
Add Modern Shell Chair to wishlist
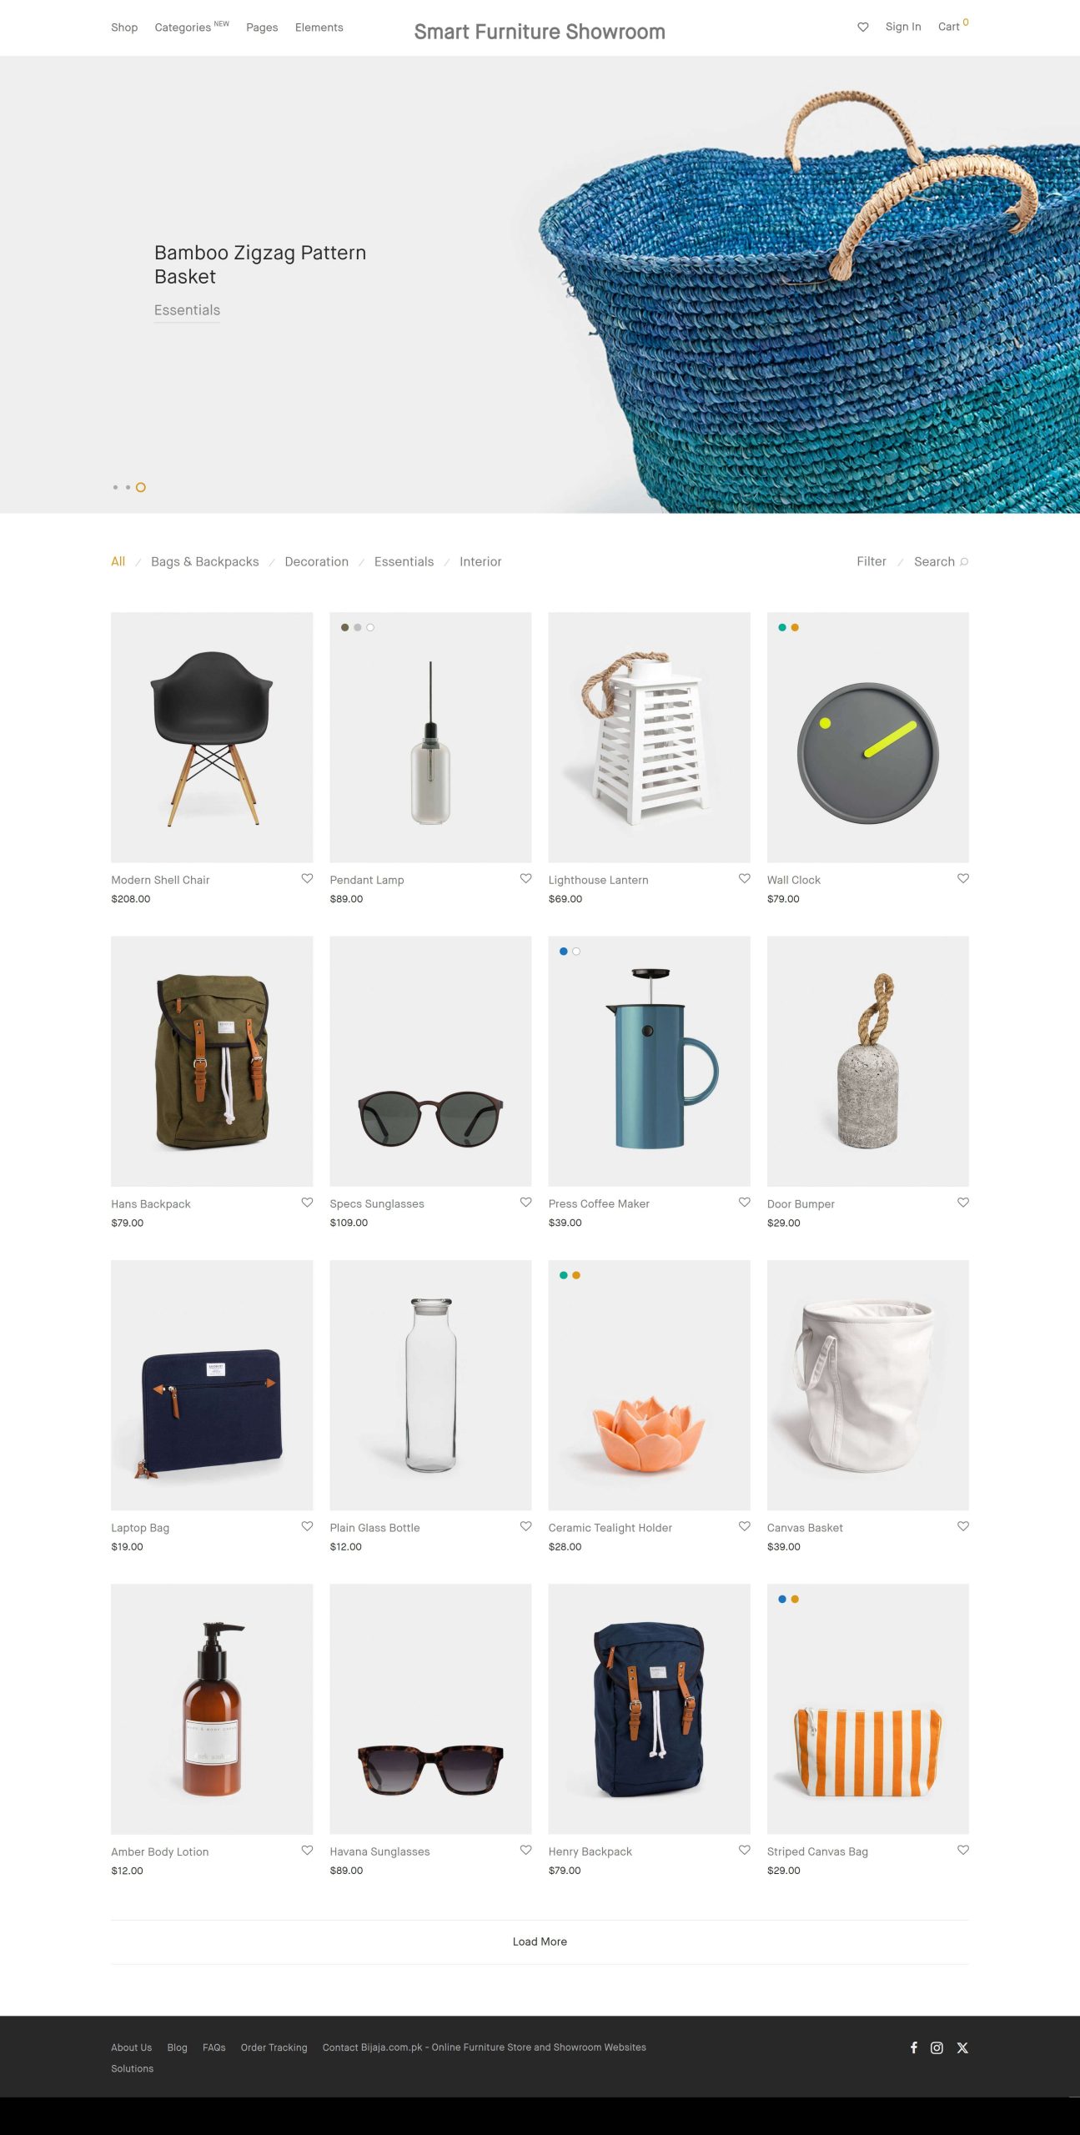(307, 878)
